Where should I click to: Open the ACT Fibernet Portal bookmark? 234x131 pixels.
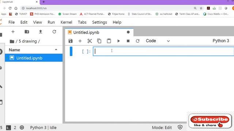click(x=92, y=14)
